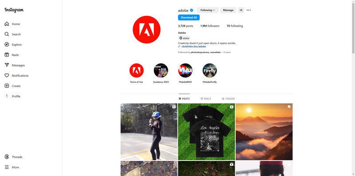Image resolution: width=355 pixels, height=176 pixels.
Task: Click the Home label in sidebar
Action: (x=16, y=24)
